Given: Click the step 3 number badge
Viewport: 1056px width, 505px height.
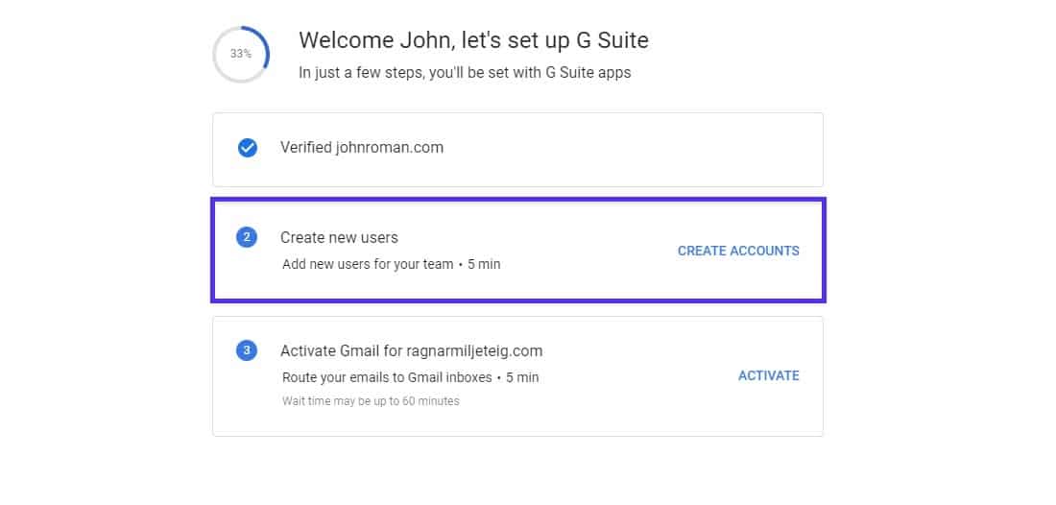Looking at the screenshot, I should click(x=247, y=350).
